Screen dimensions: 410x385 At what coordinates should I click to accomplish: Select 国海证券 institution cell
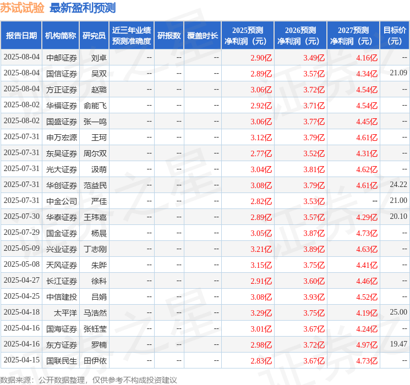click(x=62, y=329)
